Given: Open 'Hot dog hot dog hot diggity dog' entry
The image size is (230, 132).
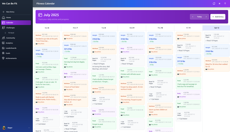Looking at the screenshot, I should 75,62.
